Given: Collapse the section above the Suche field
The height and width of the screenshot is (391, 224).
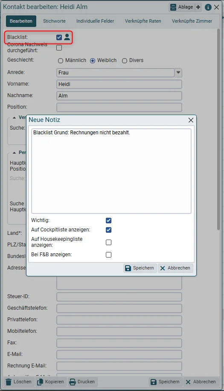Looking at the screenshot, I should click(14, 118).
